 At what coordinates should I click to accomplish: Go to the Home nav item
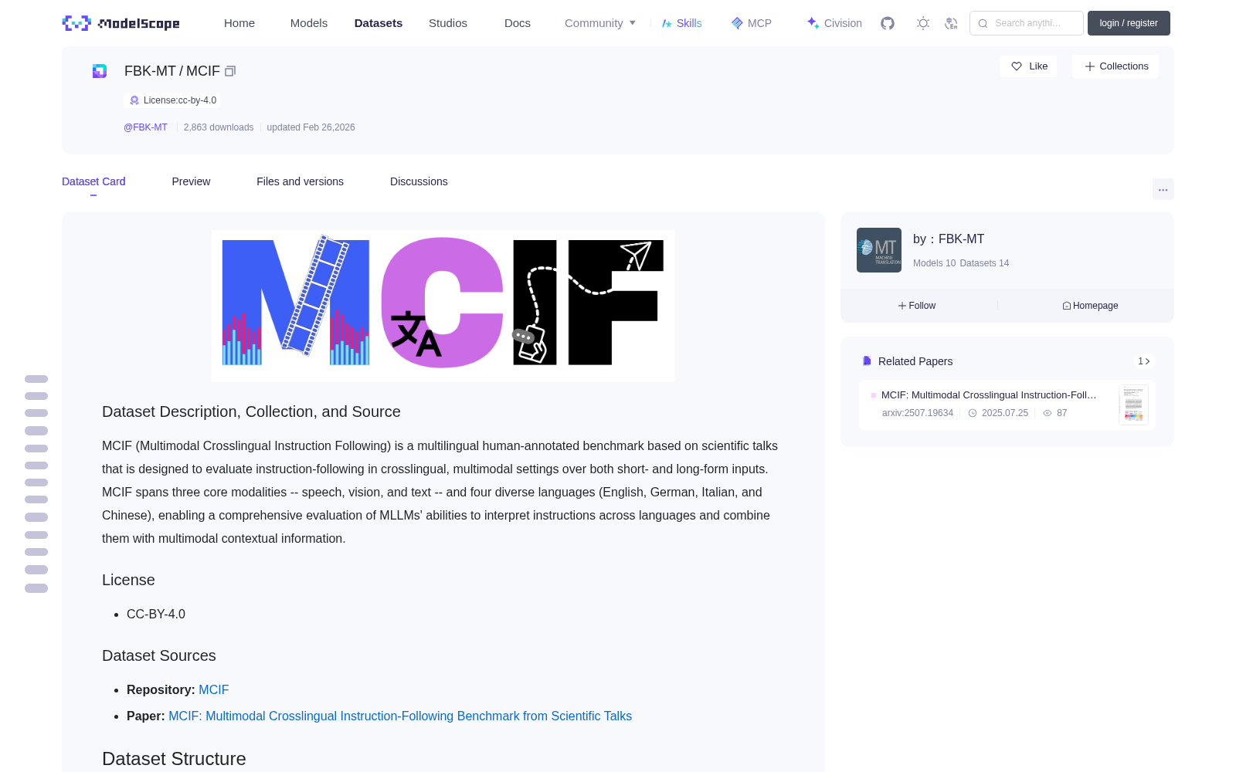239,23
